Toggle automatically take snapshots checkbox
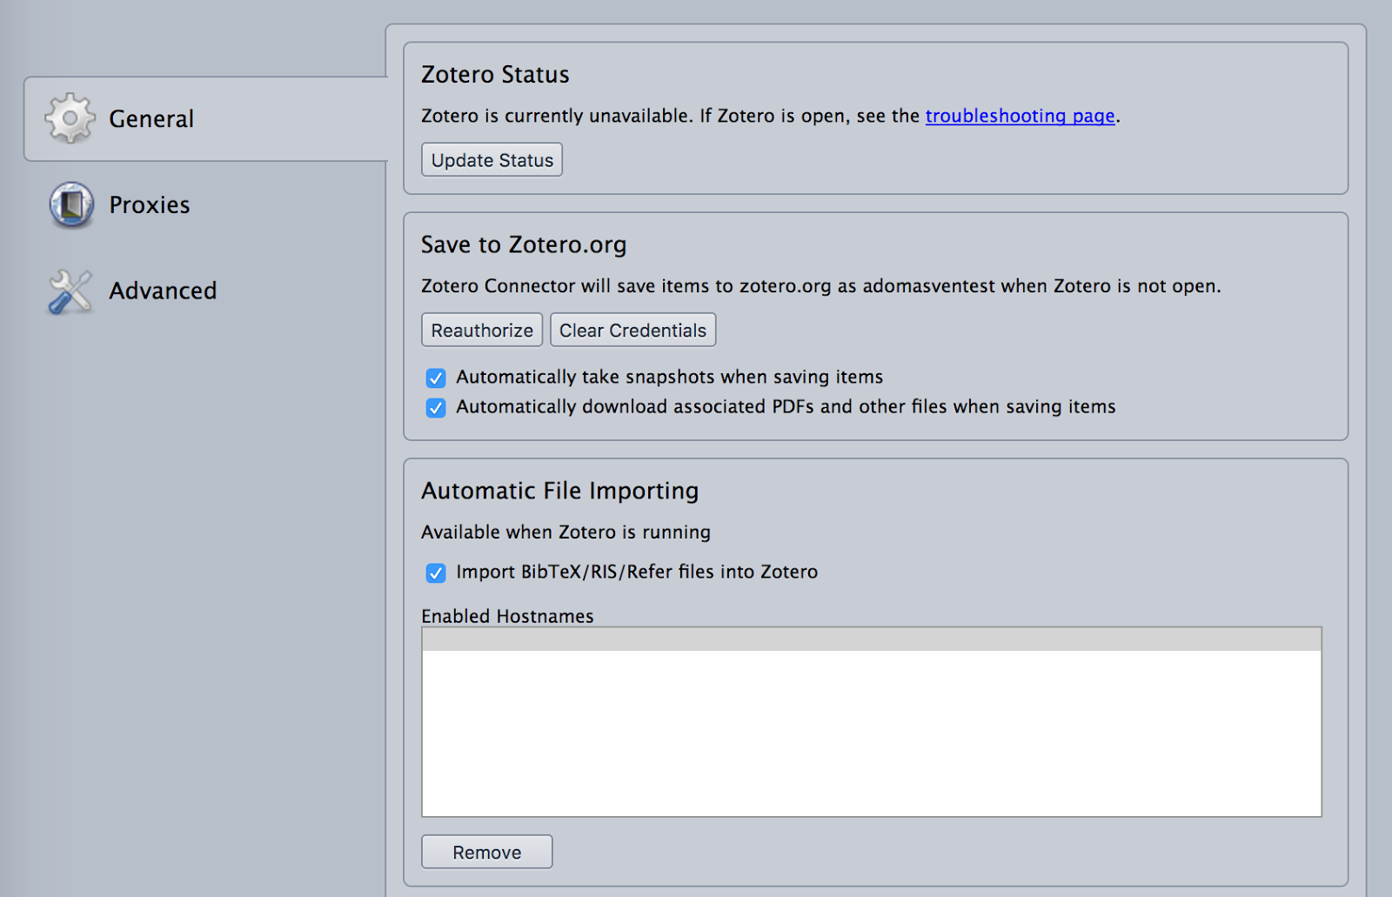Viewport: 1392px width, 897px height. click(436, 378)
